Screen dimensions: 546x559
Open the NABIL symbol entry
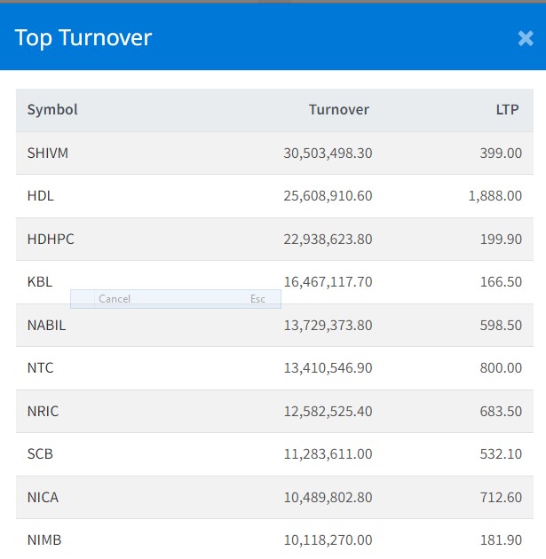46,326
